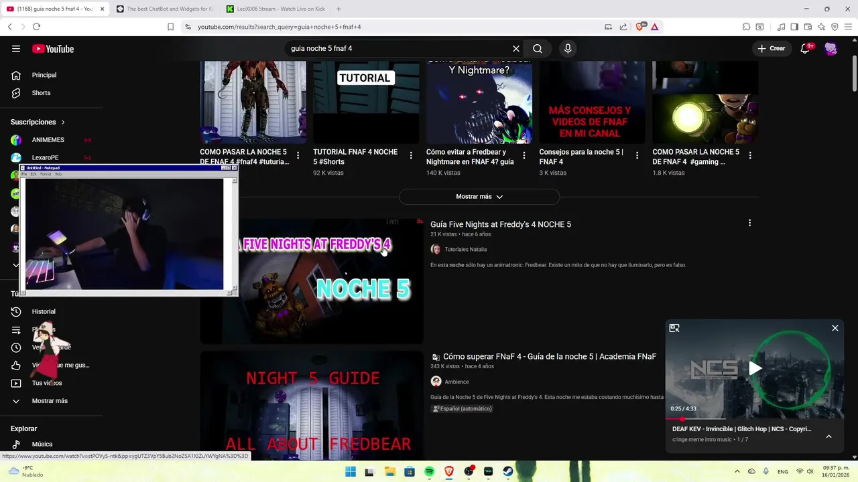Open the Ambience channel link
The height and width of the screenshot is (482, 858).
[456, 382]
